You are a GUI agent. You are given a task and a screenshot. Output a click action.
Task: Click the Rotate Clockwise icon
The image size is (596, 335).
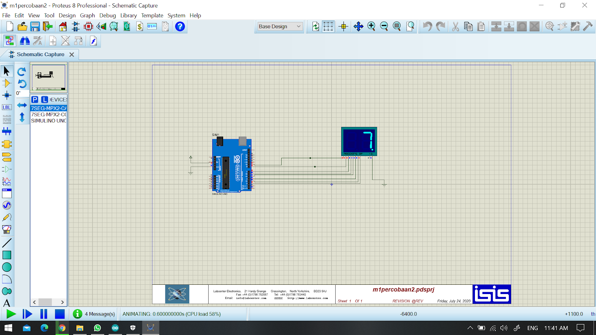point(22,71)
